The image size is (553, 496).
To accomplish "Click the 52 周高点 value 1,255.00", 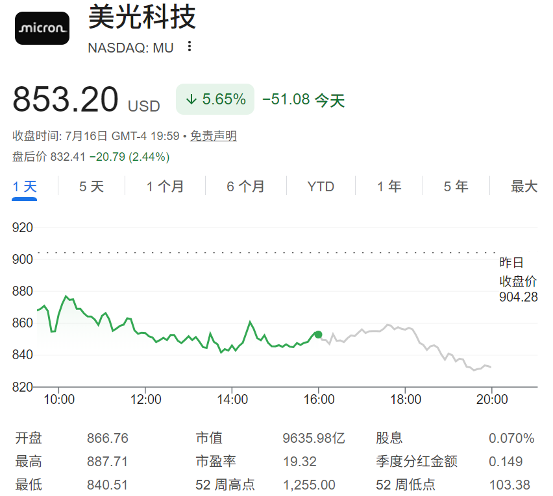I will click(x=309, y=485).
